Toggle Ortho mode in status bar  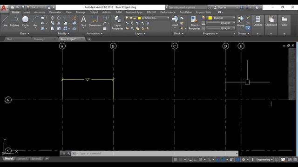coord(195,160)
